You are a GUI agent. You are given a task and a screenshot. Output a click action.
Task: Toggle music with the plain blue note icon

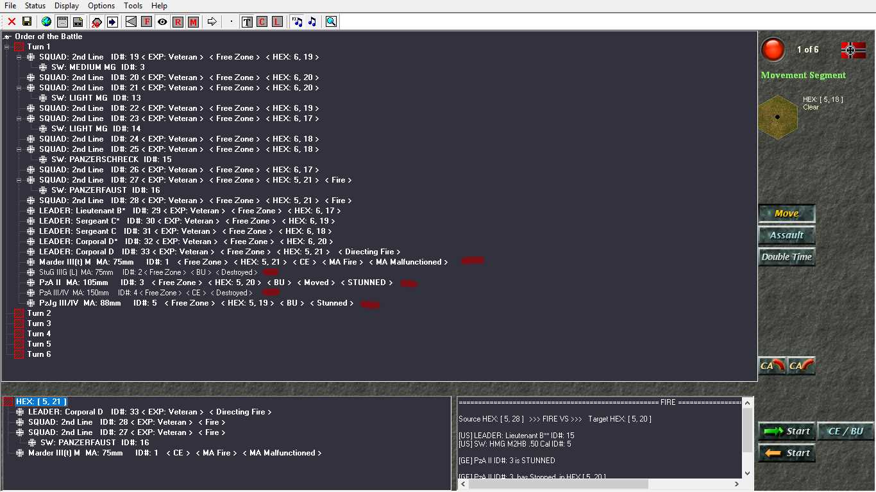click(312, 22)
